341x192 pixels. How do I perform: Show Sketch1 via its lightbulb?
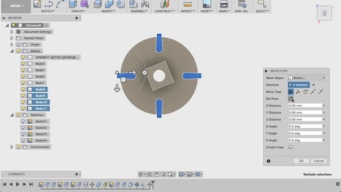coord(23,121)
